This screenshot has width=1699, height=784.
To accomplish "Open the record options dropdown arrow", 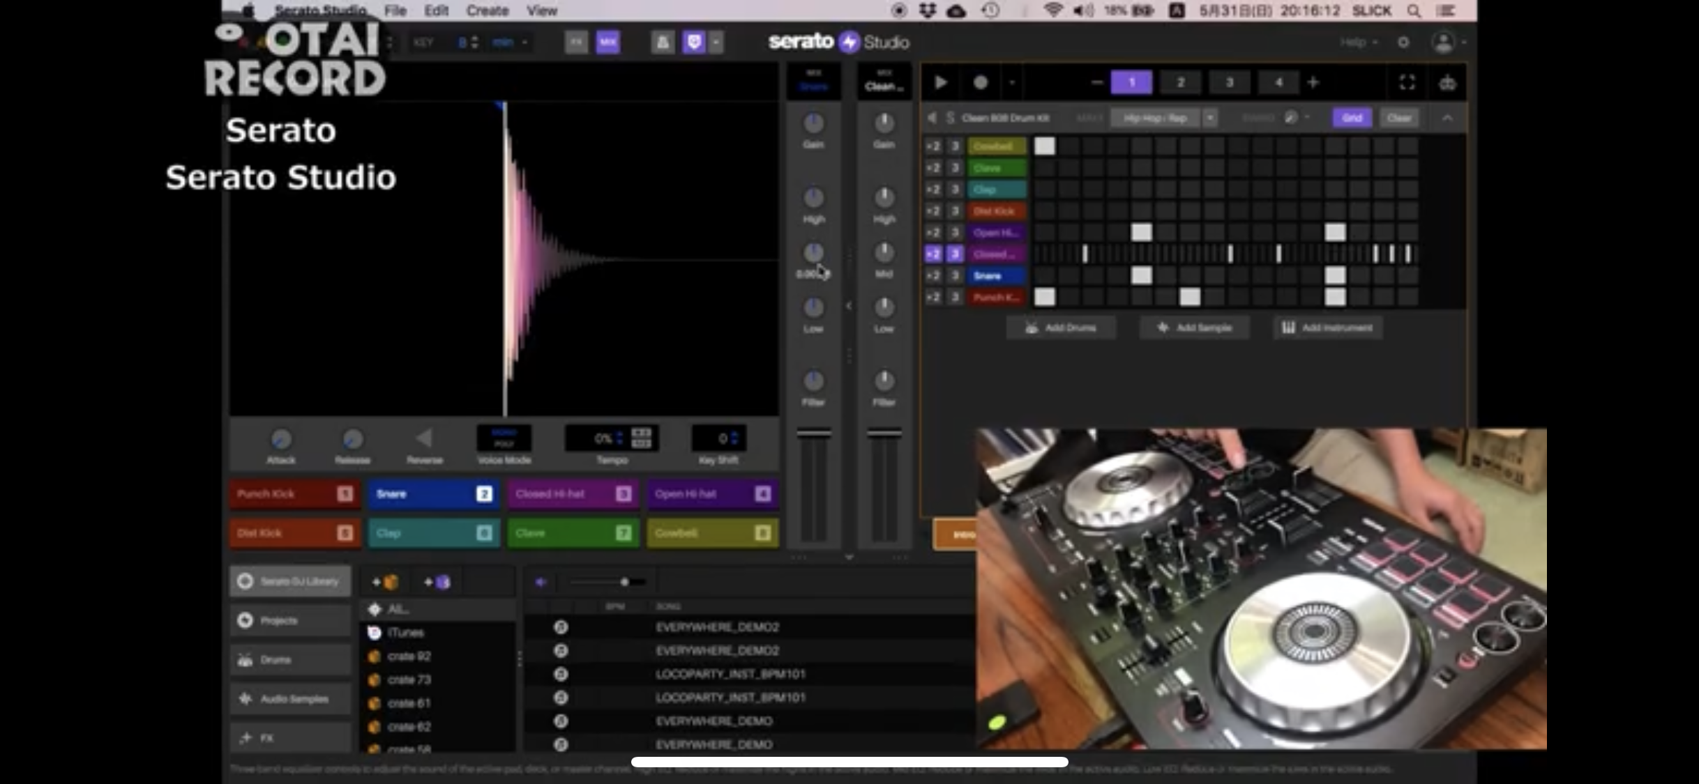I will pos(1012,83).
